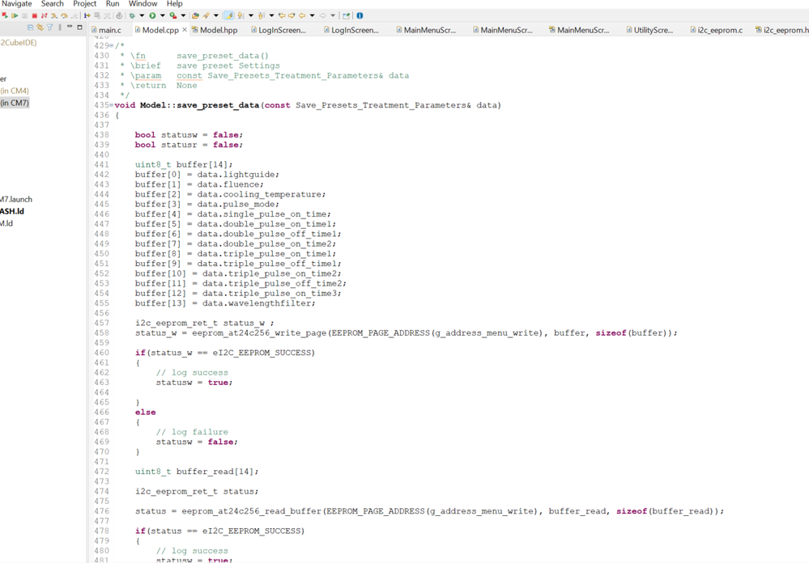The width and height of the screenshot is (809, 563).
Task: Run the application using the green Run icon
Action: click(x=154, y=15)
